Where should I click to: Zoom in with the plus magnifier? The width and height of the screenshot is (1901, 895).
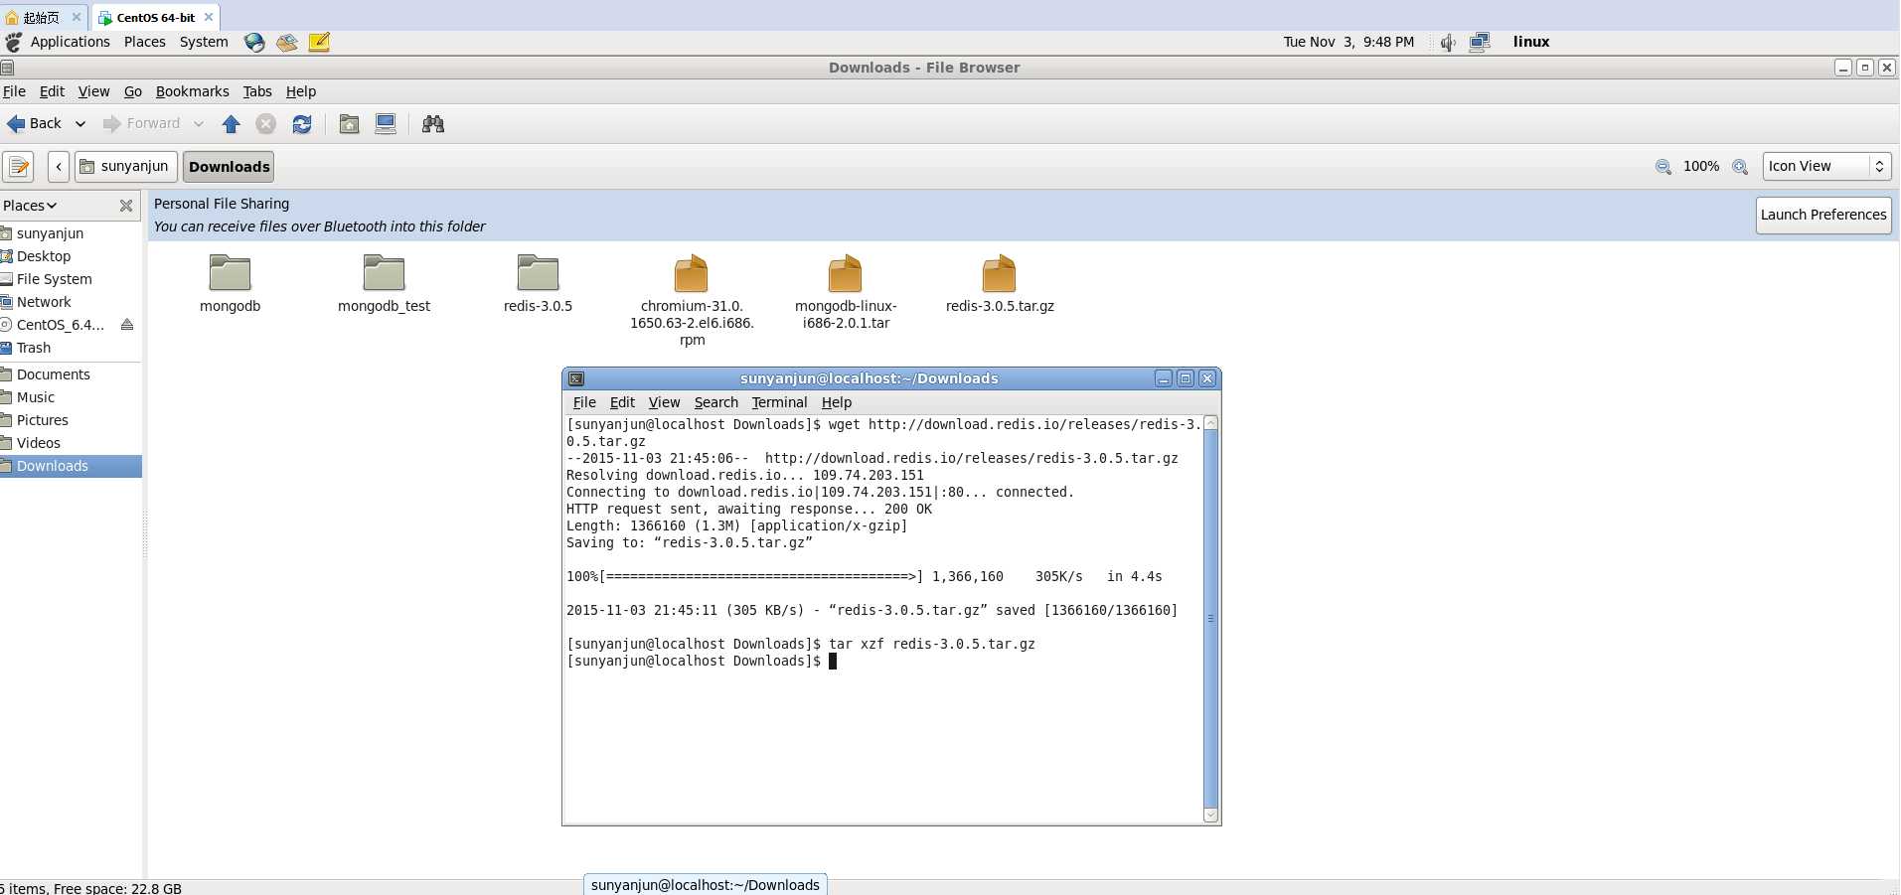tap(1740, 167)
